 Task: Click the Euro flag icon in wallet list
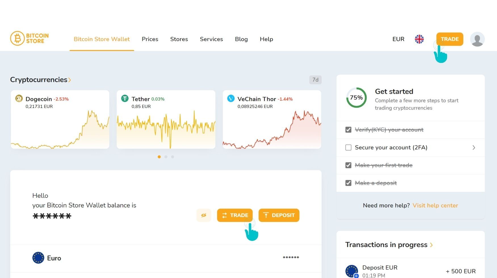(38, 258)
